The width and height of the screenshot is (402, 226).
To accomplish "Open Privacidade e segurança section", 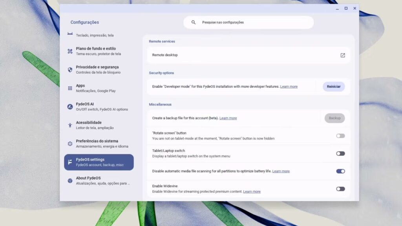I will [99, 70].
